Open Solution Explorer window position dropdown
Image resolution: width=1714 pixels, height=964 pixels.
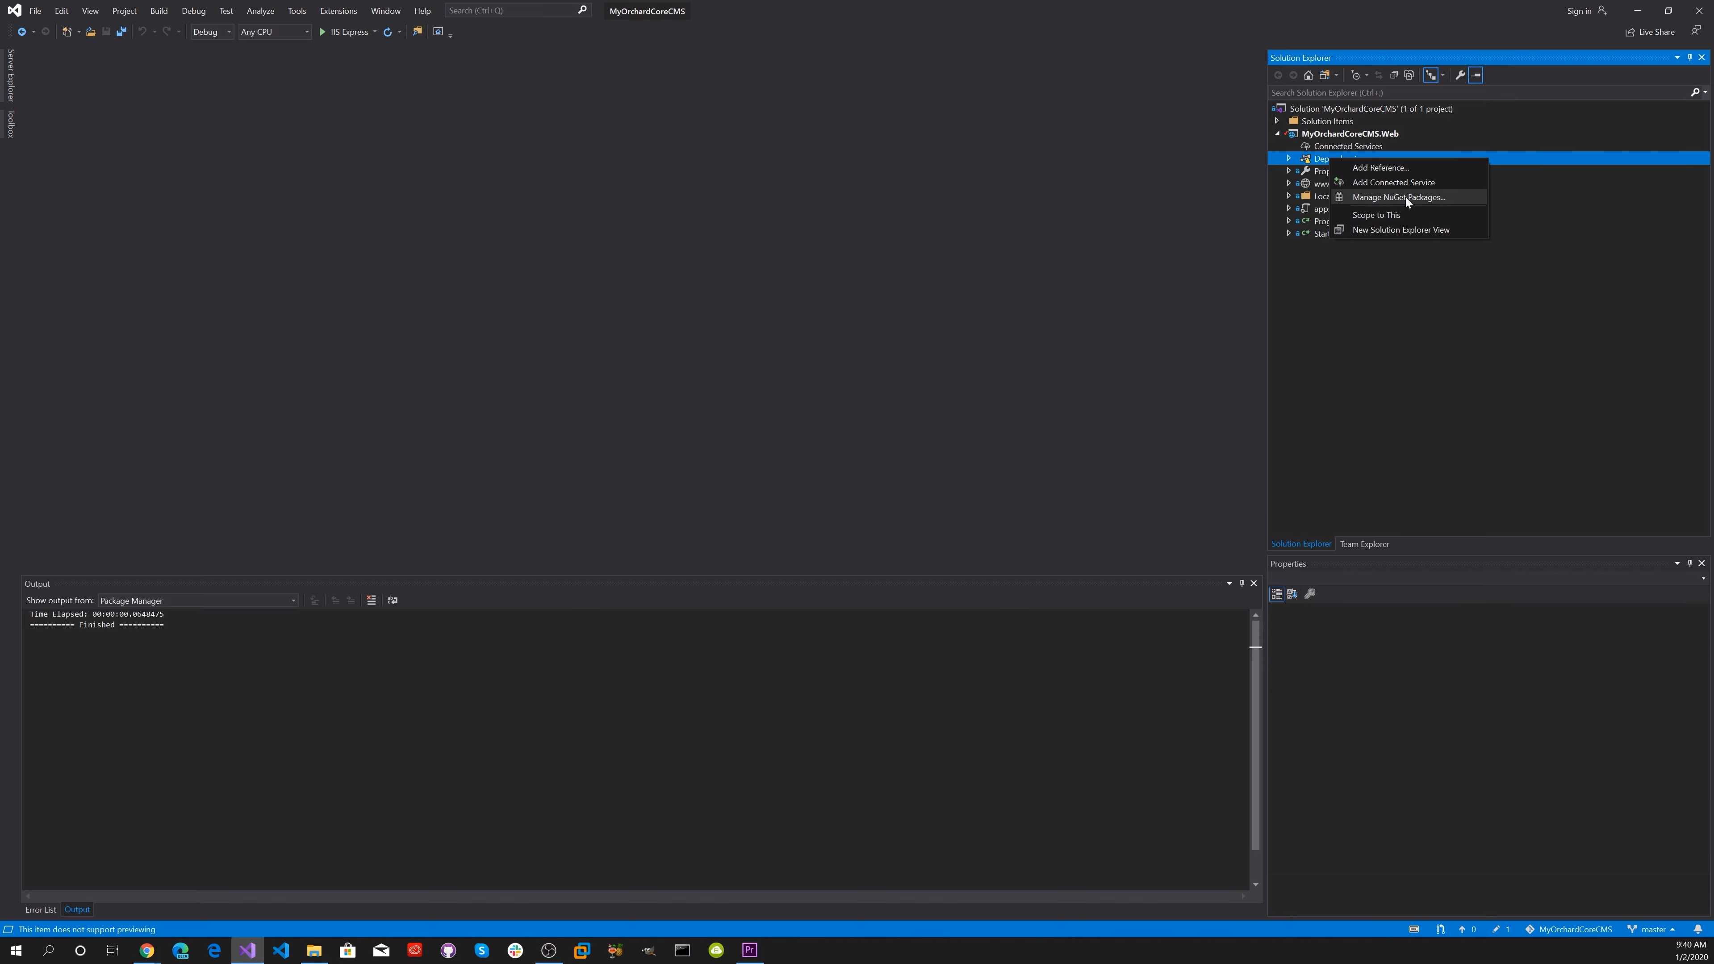pyautogui.click(x=1677, y=57)
